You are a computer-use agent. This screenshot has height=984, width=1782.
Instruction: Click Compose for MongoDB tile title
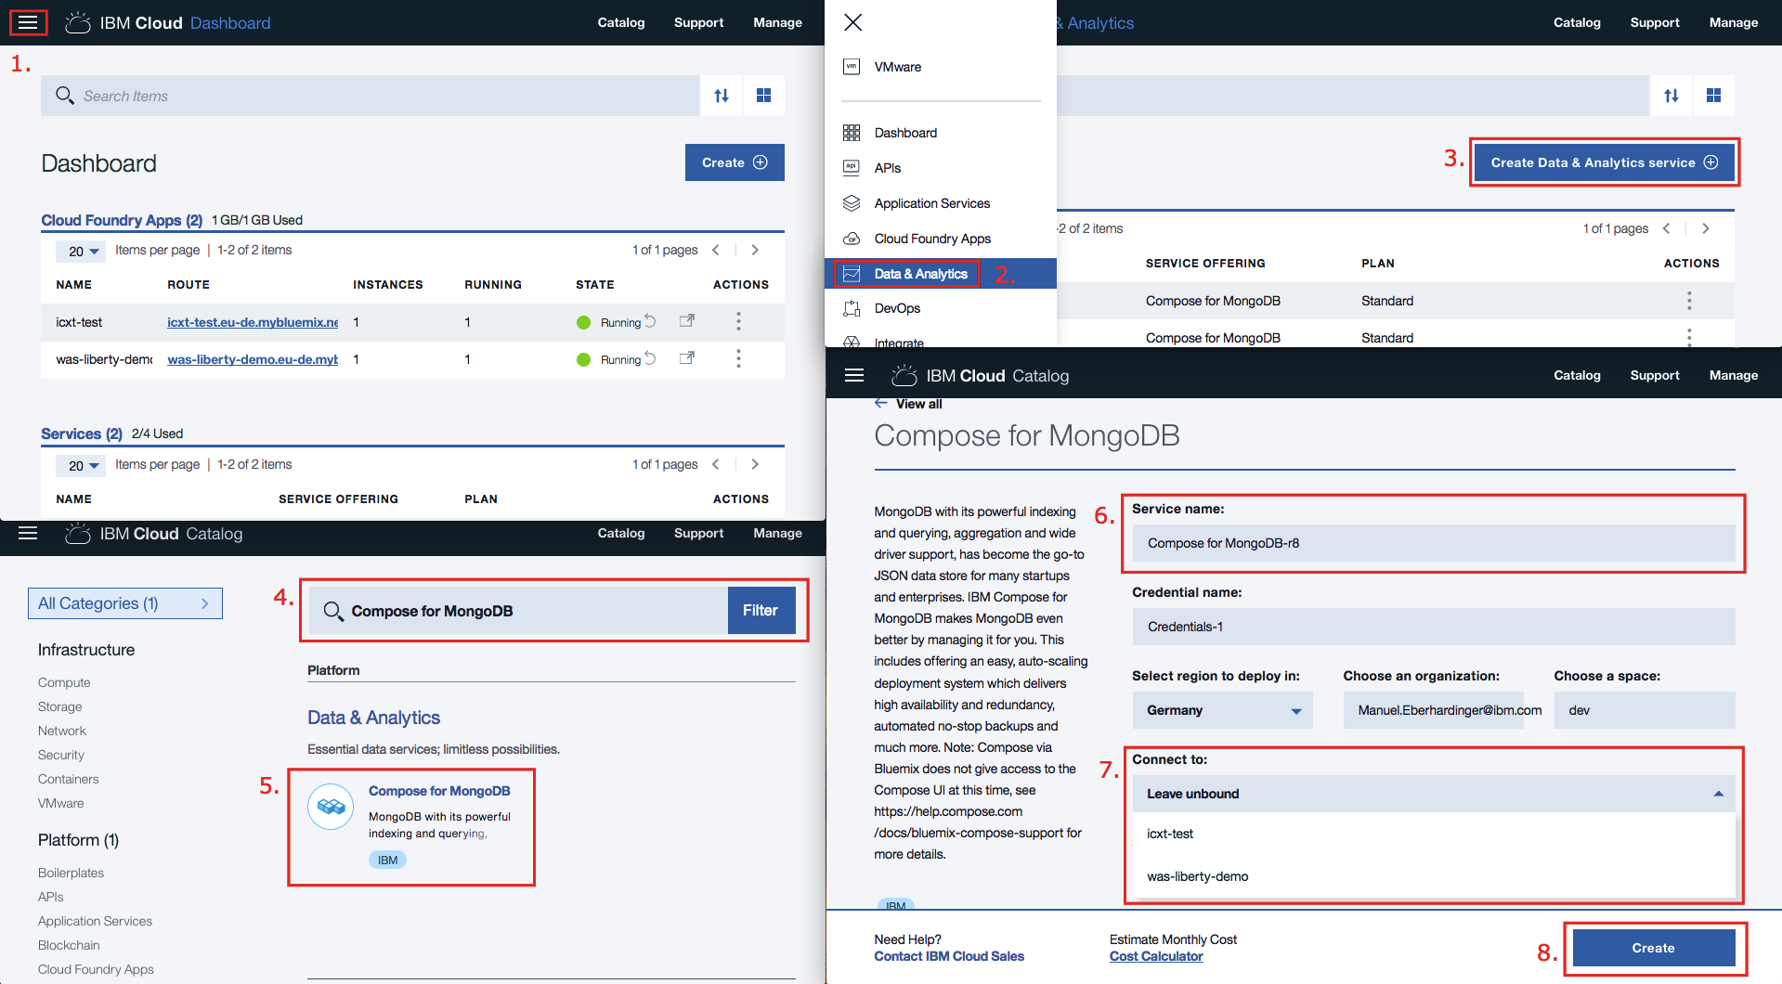[439, 791]
